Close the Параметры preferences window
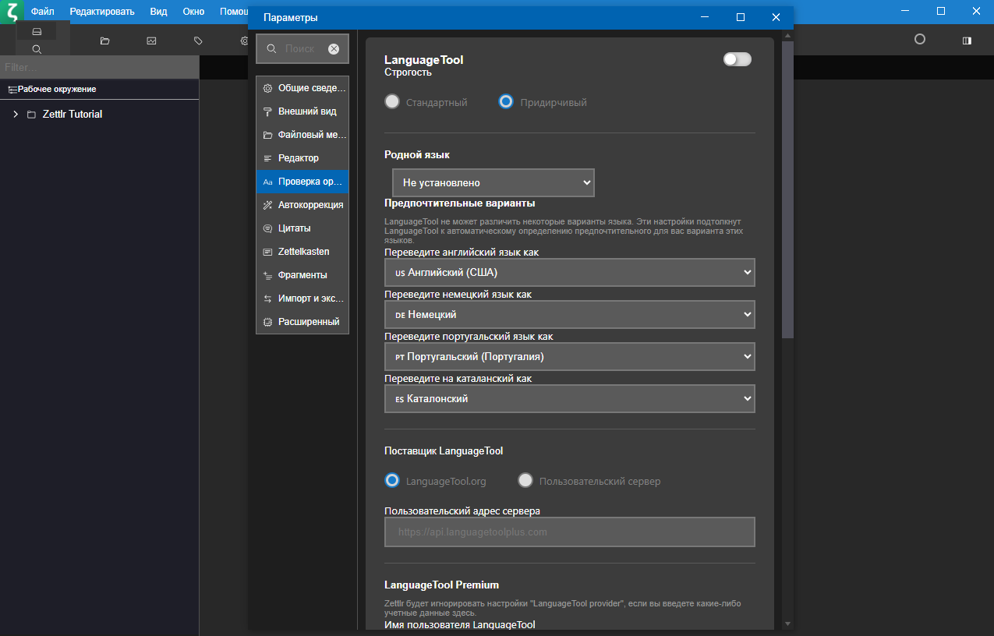Screen dimensions: 994x636 point(776,17)
